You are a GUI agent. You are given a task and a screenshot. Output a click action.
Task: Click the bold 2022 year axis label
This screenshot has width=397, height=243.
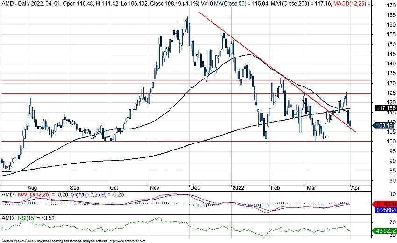238,188
